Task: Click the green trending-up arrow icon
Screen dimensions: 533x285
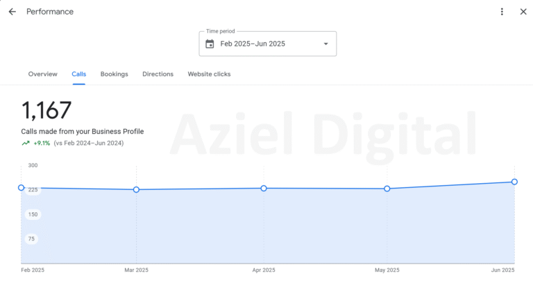Action: point(26,144)
